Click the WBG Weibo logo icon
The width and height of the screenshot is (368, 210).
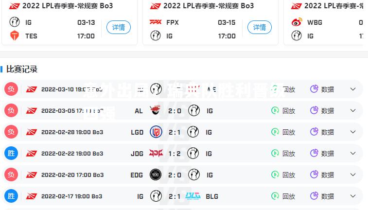pyautogui.click(x=297, y=22)
